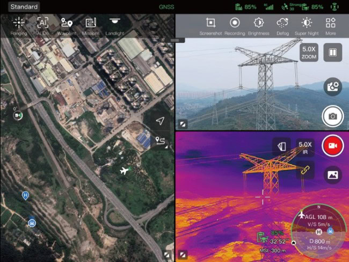This screenshot has width=349, height=262.
Task: Toggle the Landlight
Action: 114,26
